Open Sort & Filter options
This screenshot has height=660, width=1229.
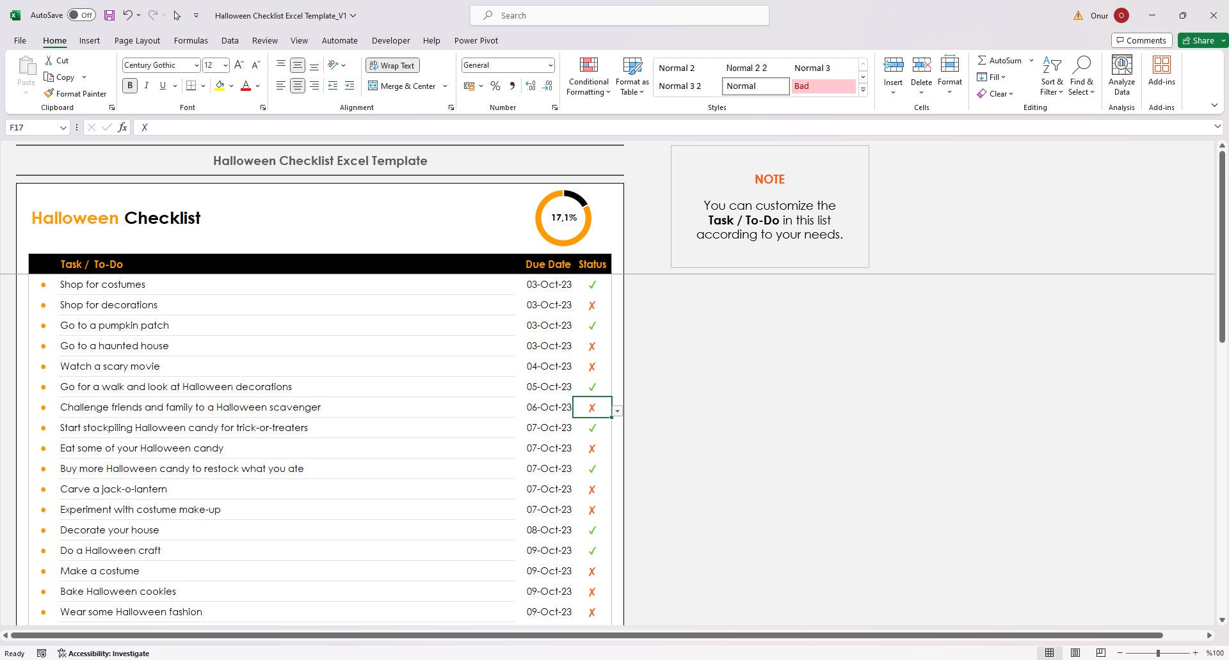(1052, 75)
